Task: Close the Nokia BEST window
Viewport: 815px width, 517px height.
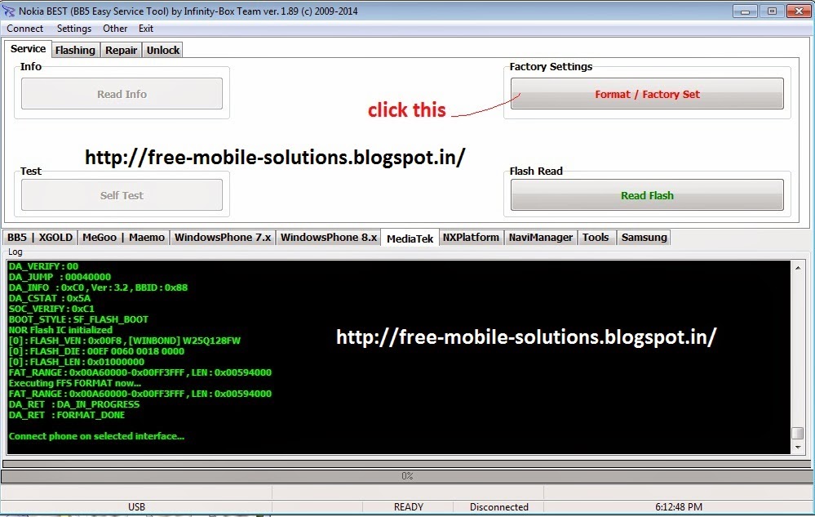Action: tap(799, 11)
